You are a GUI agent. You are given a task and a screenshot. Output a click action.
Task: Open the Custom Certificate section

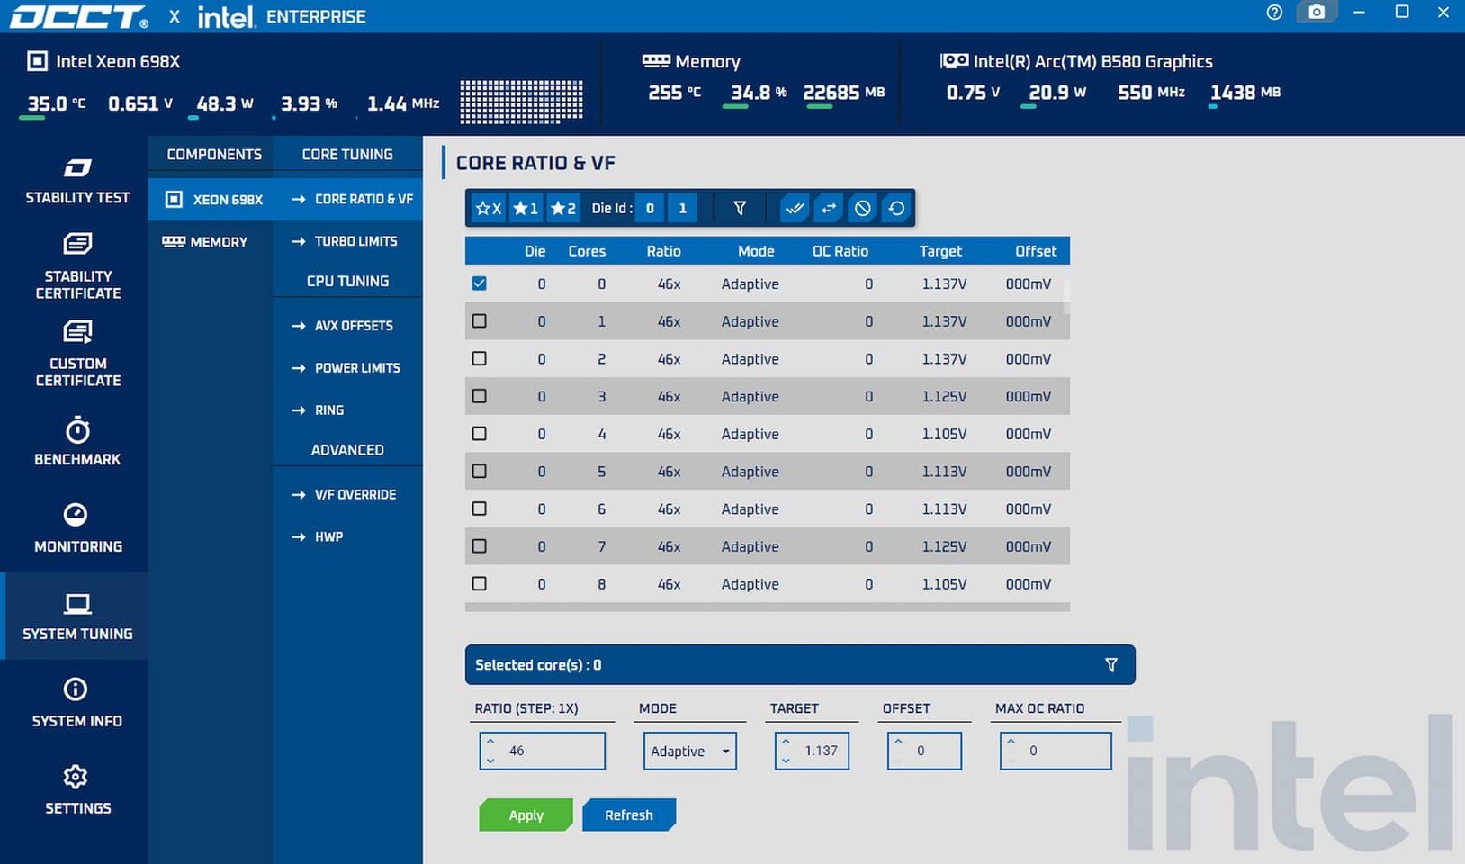pyautogui.click(x=76, y=354)
